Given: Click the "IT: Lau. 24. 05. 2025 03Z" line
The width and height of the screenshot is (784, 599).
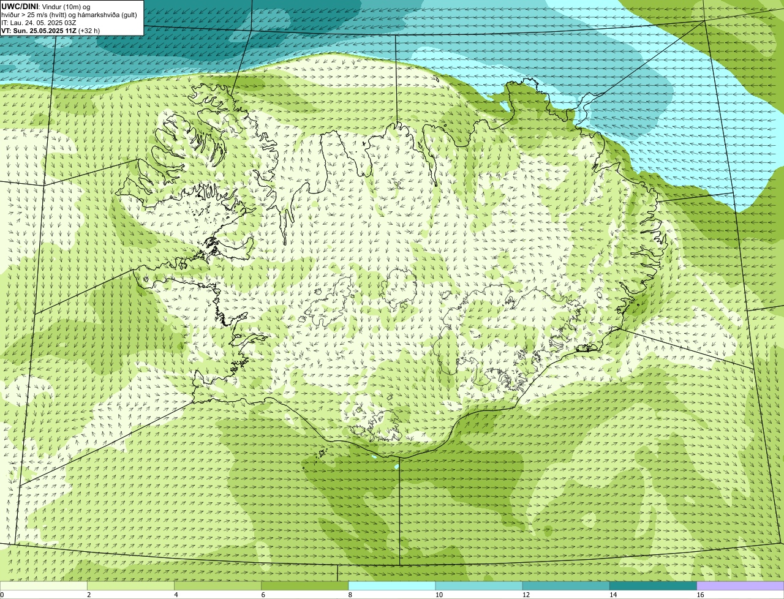Looking at the screenshot, I should click(x=39, y=23).
